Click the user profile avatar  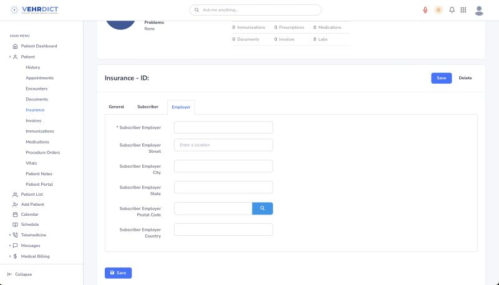479,10
